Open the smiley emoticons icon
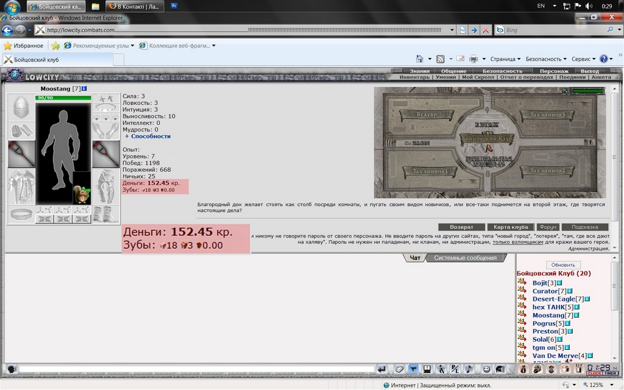 pos(486,369)
